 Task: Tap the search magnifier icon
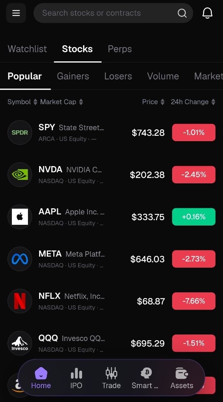pyautogui.click(x=182, y=13)
